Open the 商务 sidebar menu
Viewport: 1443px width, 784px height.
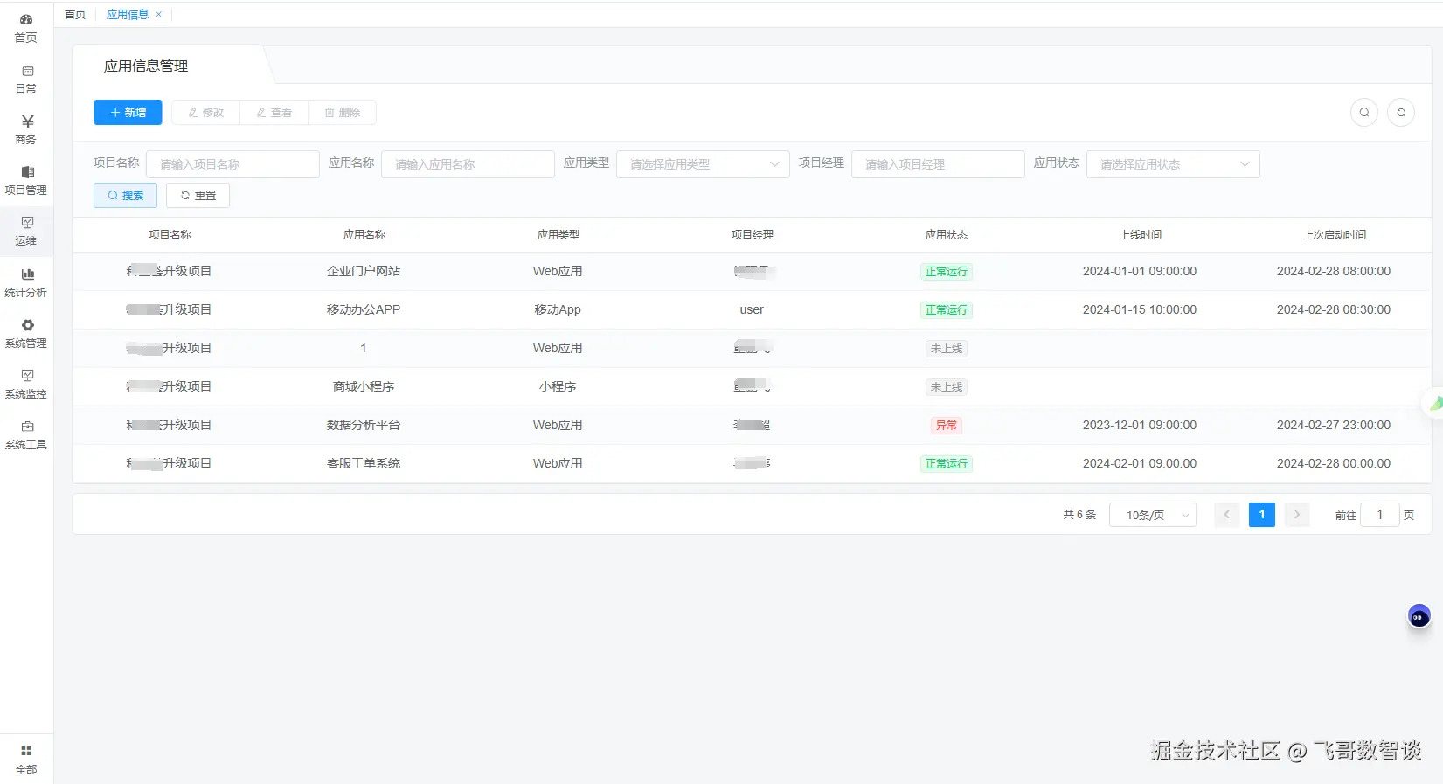click(26, 129)
